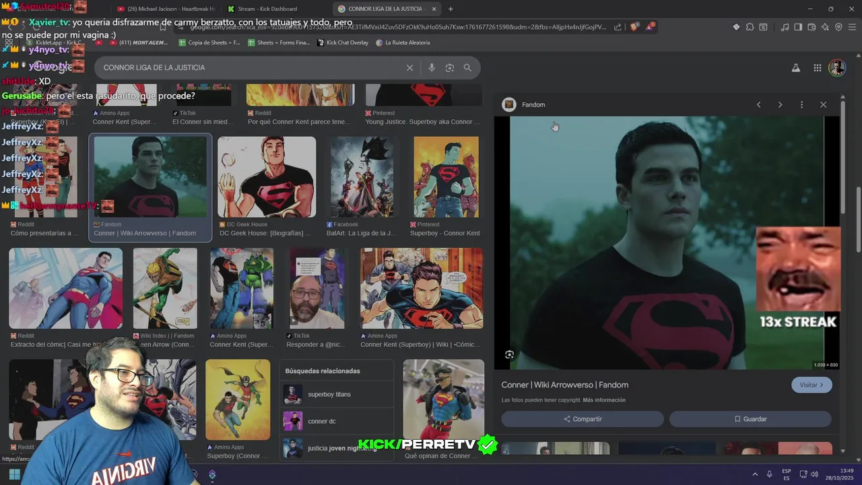Click preview panel scrollbar down arrow
This screenshot has width=862, height=485.
point(842,450)
